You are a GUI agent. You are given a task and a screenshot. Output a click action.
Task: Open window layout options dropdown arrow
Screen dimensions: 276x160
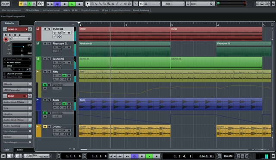269,4
